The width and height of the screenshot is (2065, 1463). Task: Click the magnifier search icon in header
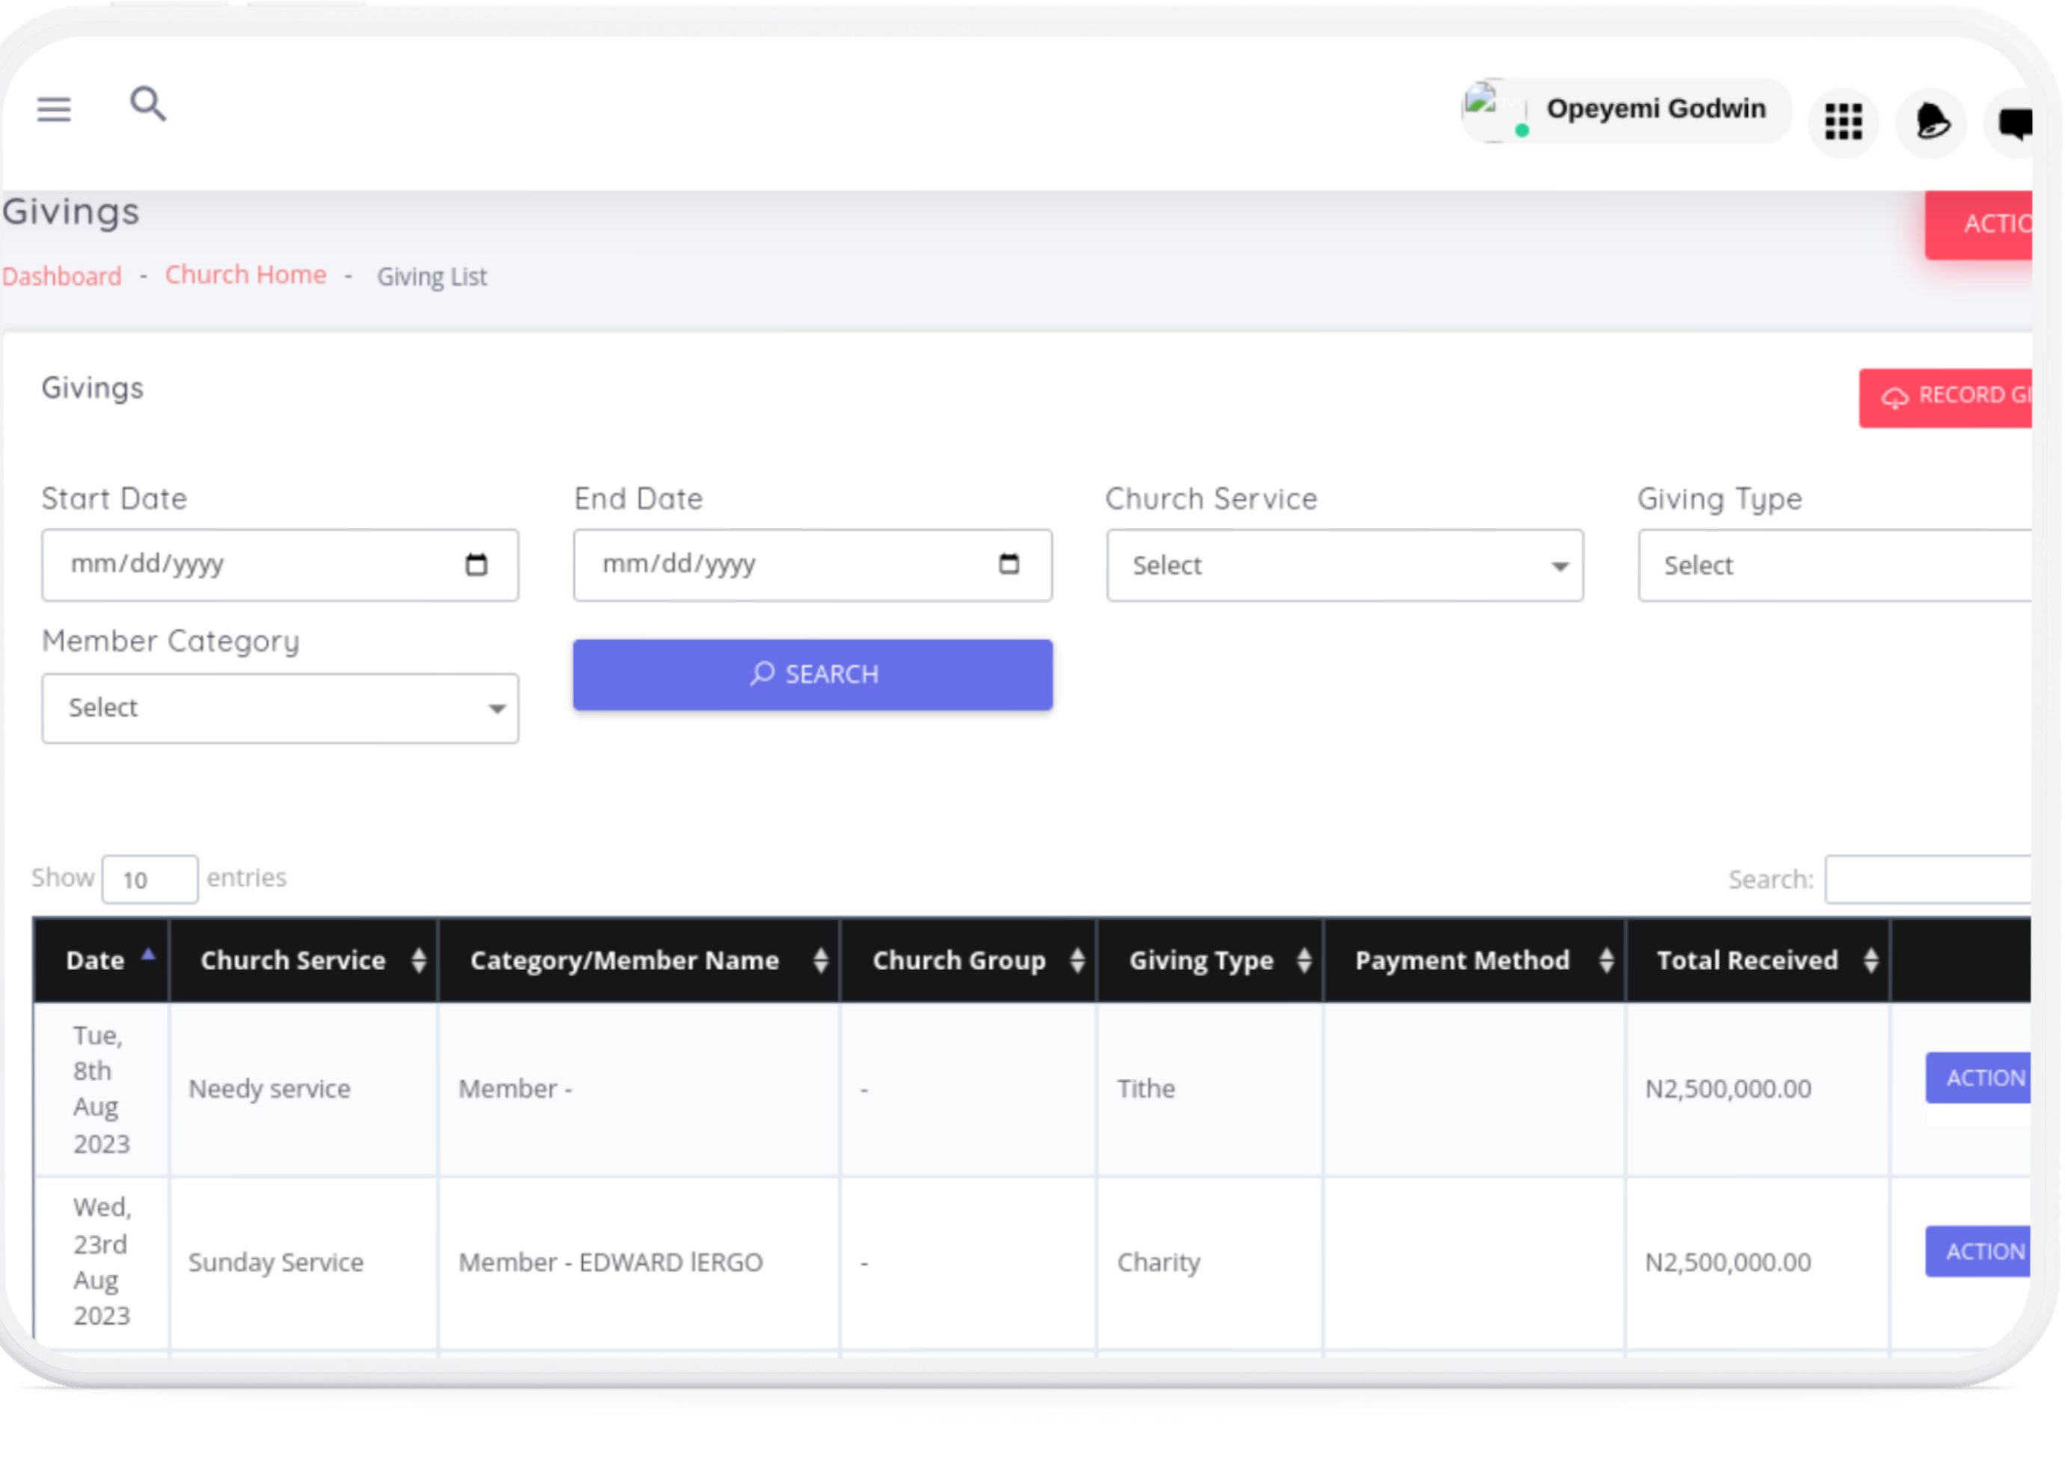click(147, 105)
